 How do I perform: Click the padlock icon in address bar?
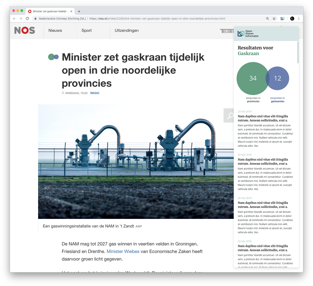tap(35, 19)
